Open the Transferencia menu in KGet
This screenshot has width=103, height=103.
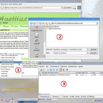(55, 66)
